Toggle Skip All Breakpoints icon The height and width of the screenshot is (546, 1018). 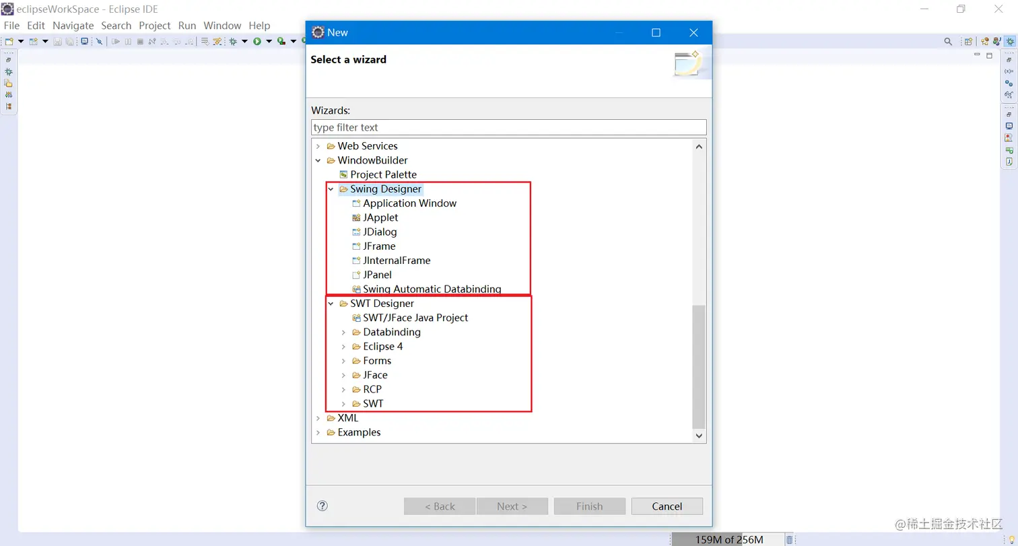pos(99,41)
